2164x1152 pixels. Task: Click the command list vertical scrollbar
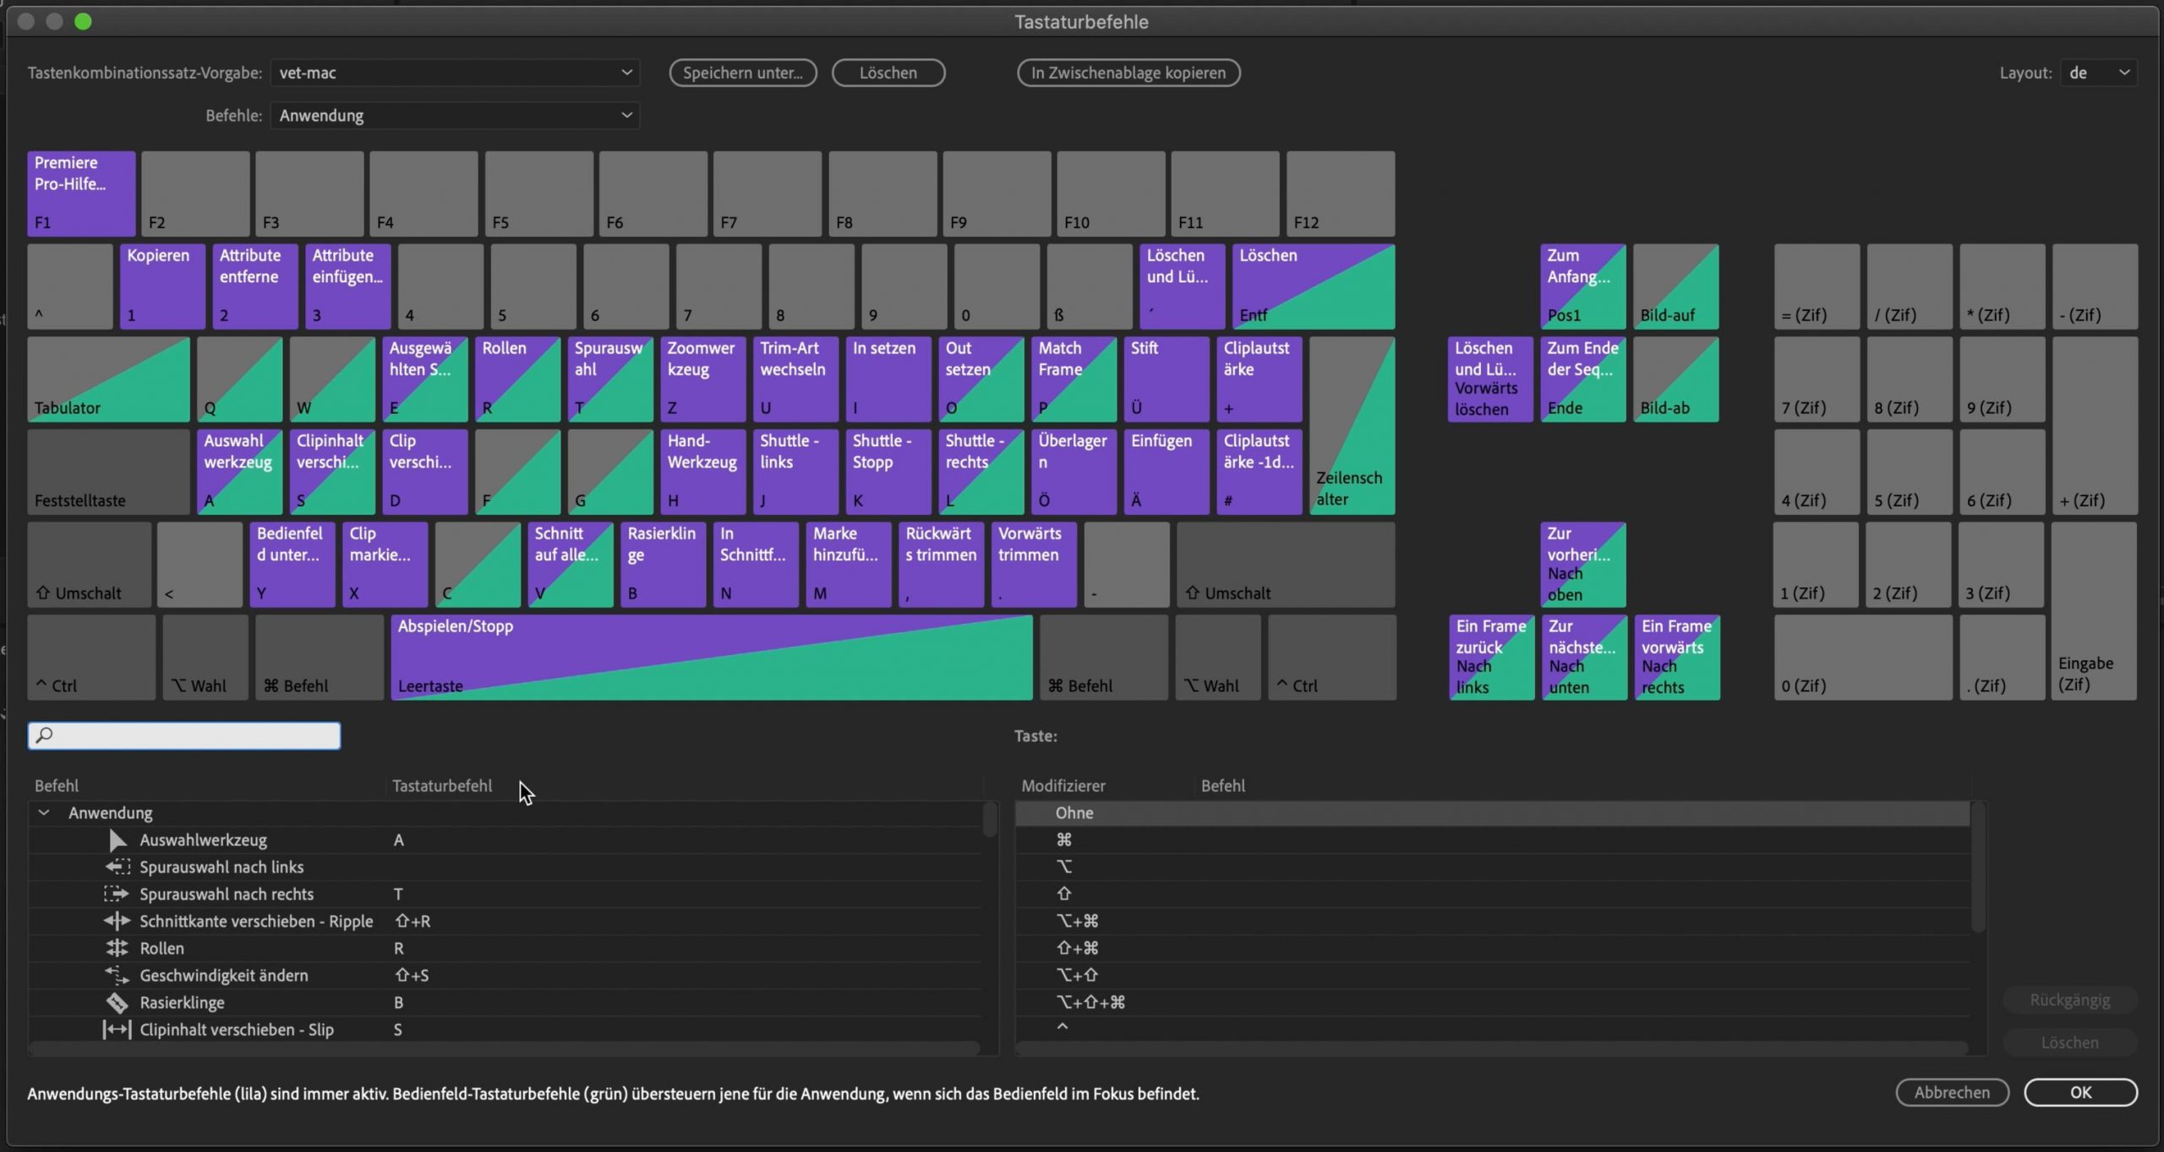[x=990, y=820]
